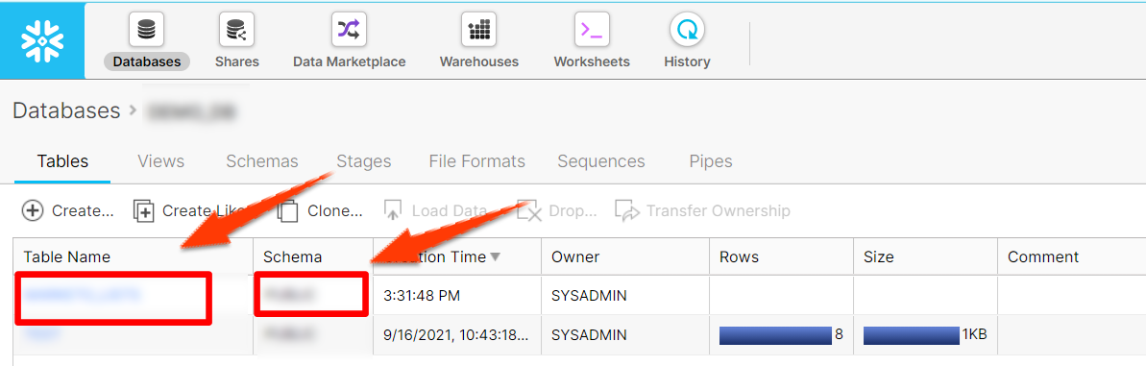Click the Clone table button
The height and width of the screenshot is (366, 1146).
coord(320,211)
